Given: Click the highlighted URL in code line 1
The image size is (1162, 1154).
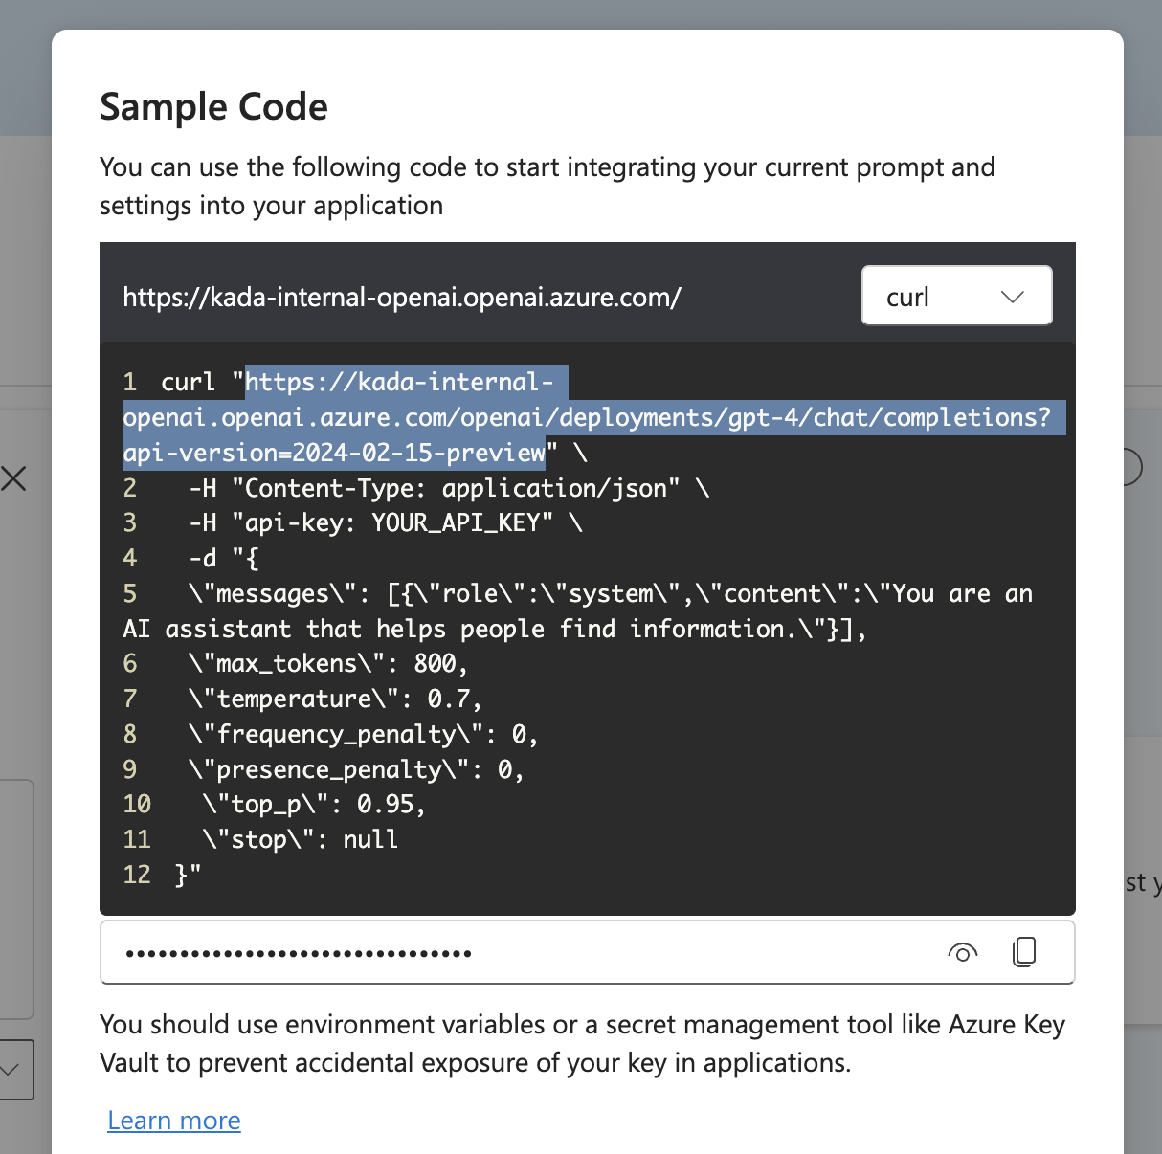Looking at the screenshot, I should (x=586, y=418).
